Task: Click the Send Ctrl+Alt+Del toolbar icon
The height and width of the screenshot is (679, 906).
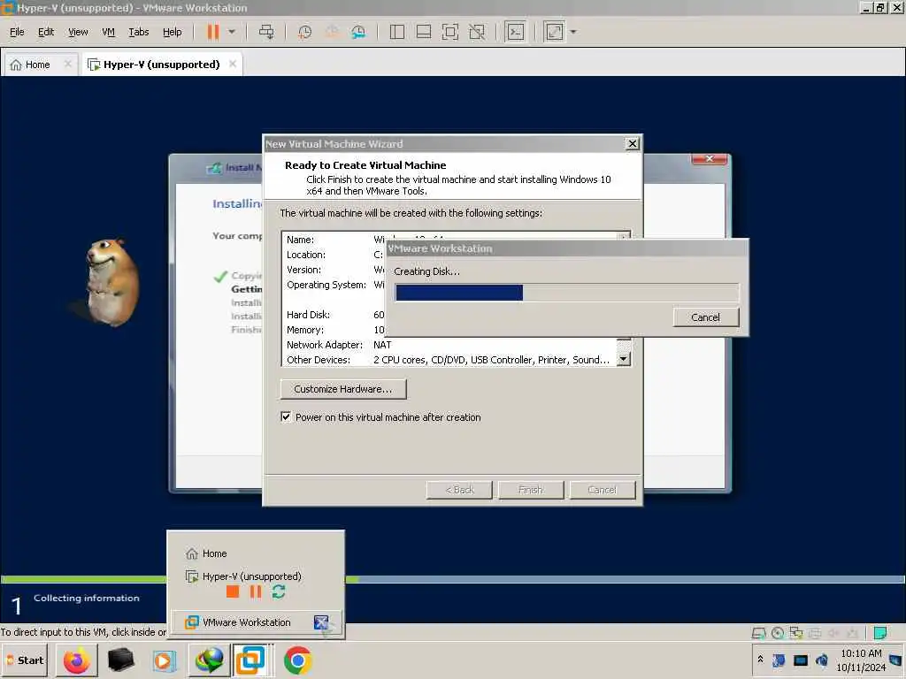Action: click(x=266, y=32)
